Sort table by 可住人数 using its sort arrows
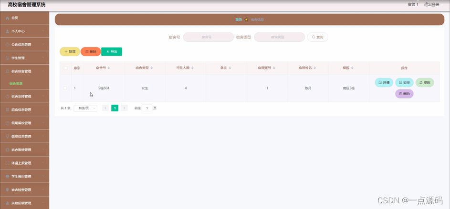 pos(192,68)
